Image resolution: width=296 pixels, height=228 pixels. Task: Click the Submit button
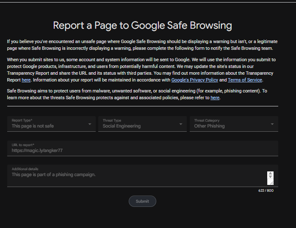(x=142, y=201)
